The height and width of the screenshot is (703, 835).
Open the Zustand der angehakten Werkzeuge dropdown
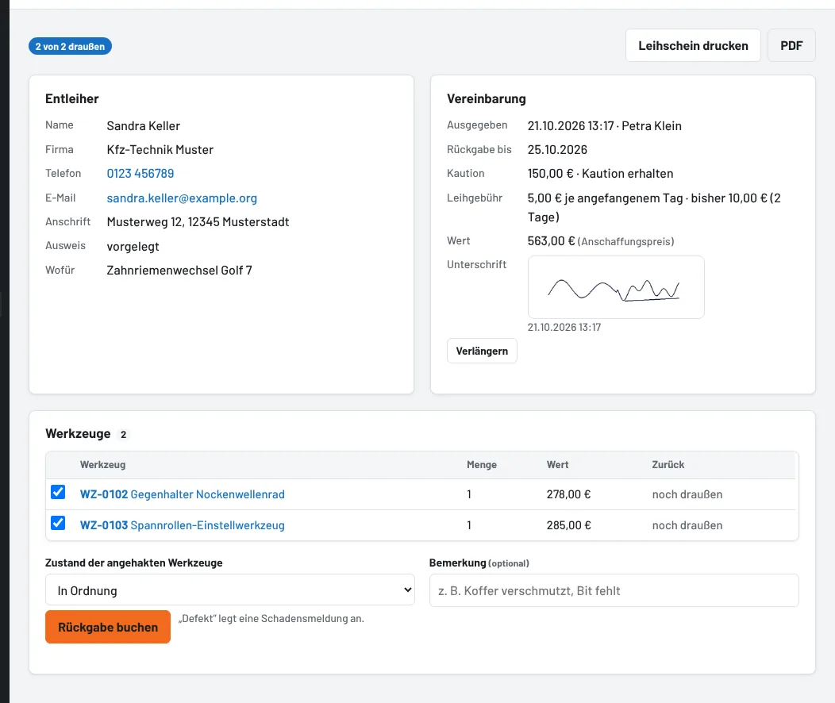click(230, 590)
